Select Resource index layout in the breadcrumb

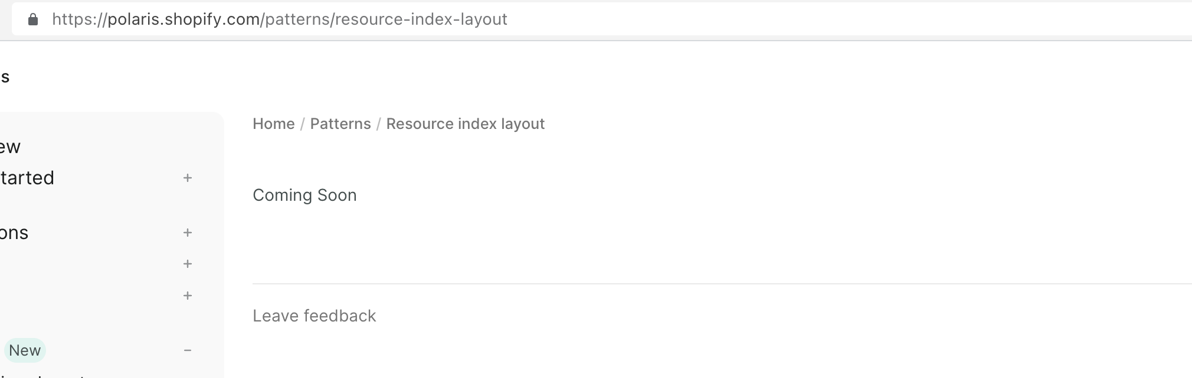coord(465,124)
